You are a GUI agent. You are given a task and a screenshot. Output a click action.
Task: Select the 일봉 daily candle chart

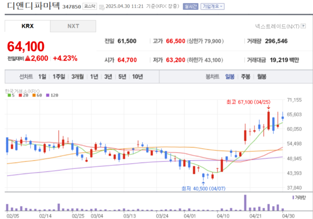click(x=230, y=77)
